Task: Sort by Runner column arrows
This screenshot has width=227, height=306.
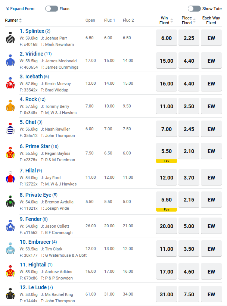Action: point(20,21)
